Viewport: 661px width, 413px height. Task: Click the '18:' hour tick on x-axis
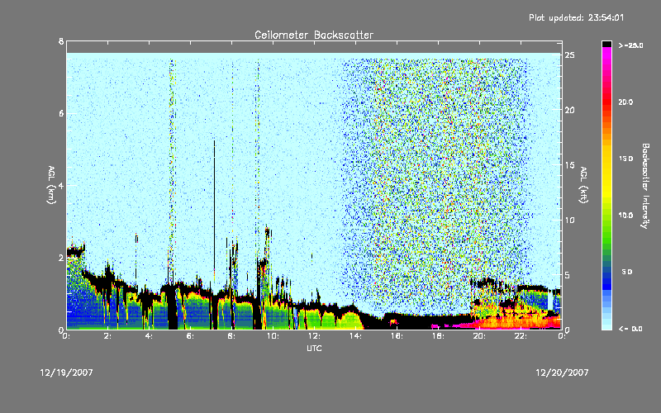(x=438, y=336)
